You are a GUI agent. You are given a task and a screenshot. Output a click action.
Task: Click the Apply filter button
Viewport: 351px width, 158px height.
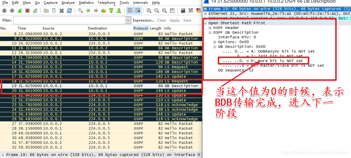174,20
